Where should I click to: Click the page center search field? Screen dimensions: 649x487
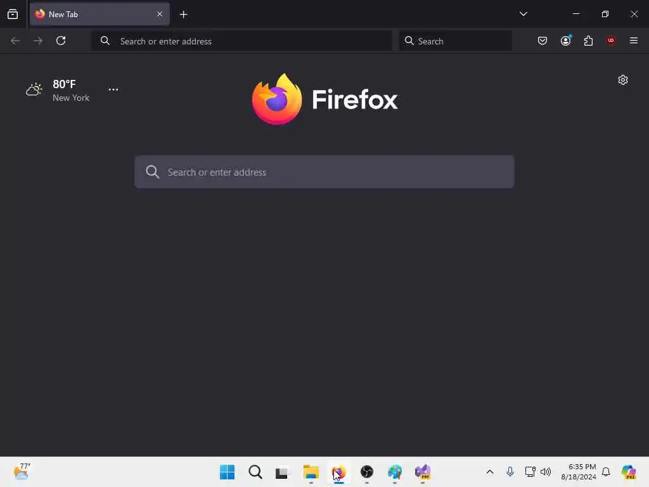[x=324, y=172]
